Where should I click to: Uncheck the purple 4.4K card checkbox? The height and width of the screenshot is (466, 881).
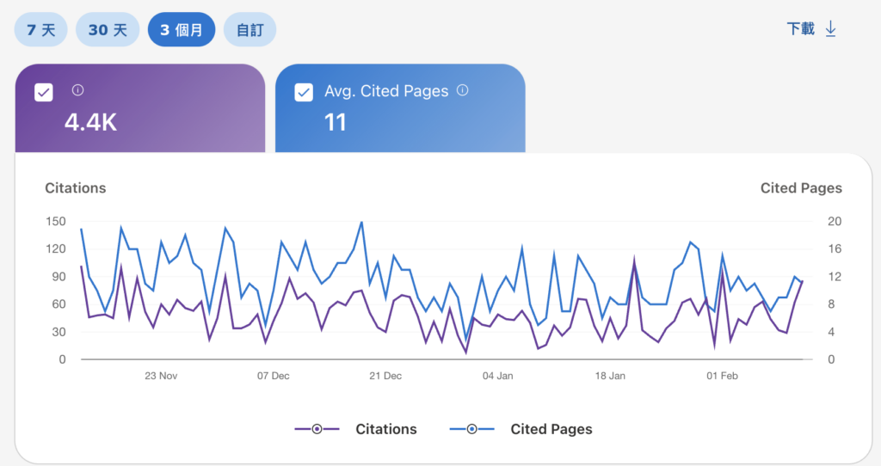coord(44,92)
